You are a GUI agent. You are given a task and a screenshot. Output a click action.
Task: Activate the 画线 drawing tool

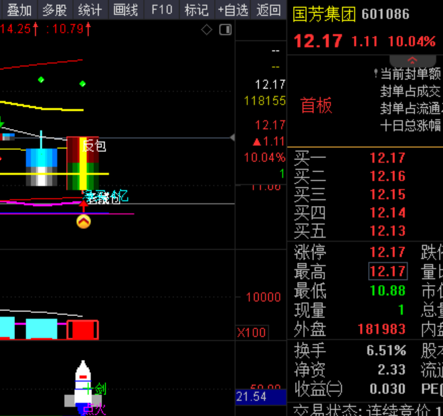tap(126, 10)
